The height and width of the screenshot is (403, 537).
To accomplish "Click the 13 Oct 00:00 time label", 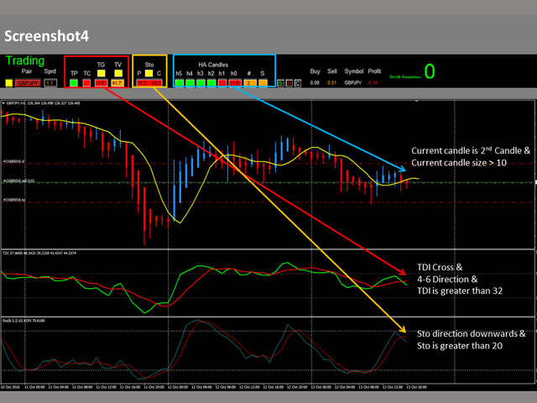I will click(x=321, y=387).
